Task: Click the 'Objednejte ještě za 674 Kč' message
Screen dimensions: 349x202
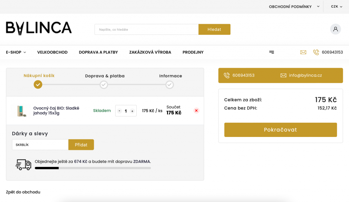Action: coord(93,161)
